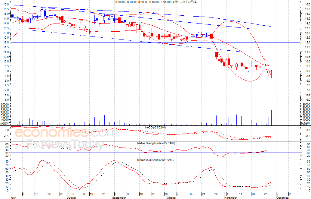This screenshot has width=311, height=199.
Task: Click the 16.0 value on right price axis
Action: (308, 4)
